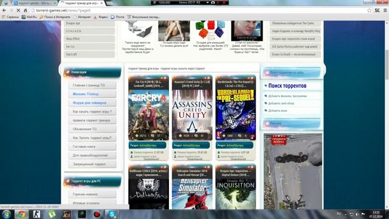Viewport: 389px width, 219px height.
Task: Open a new browser tab
Action: (x=109, y=3)
